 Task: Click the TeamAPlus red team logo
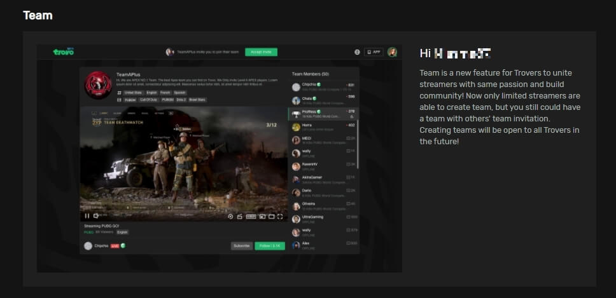tap(98, 85)
